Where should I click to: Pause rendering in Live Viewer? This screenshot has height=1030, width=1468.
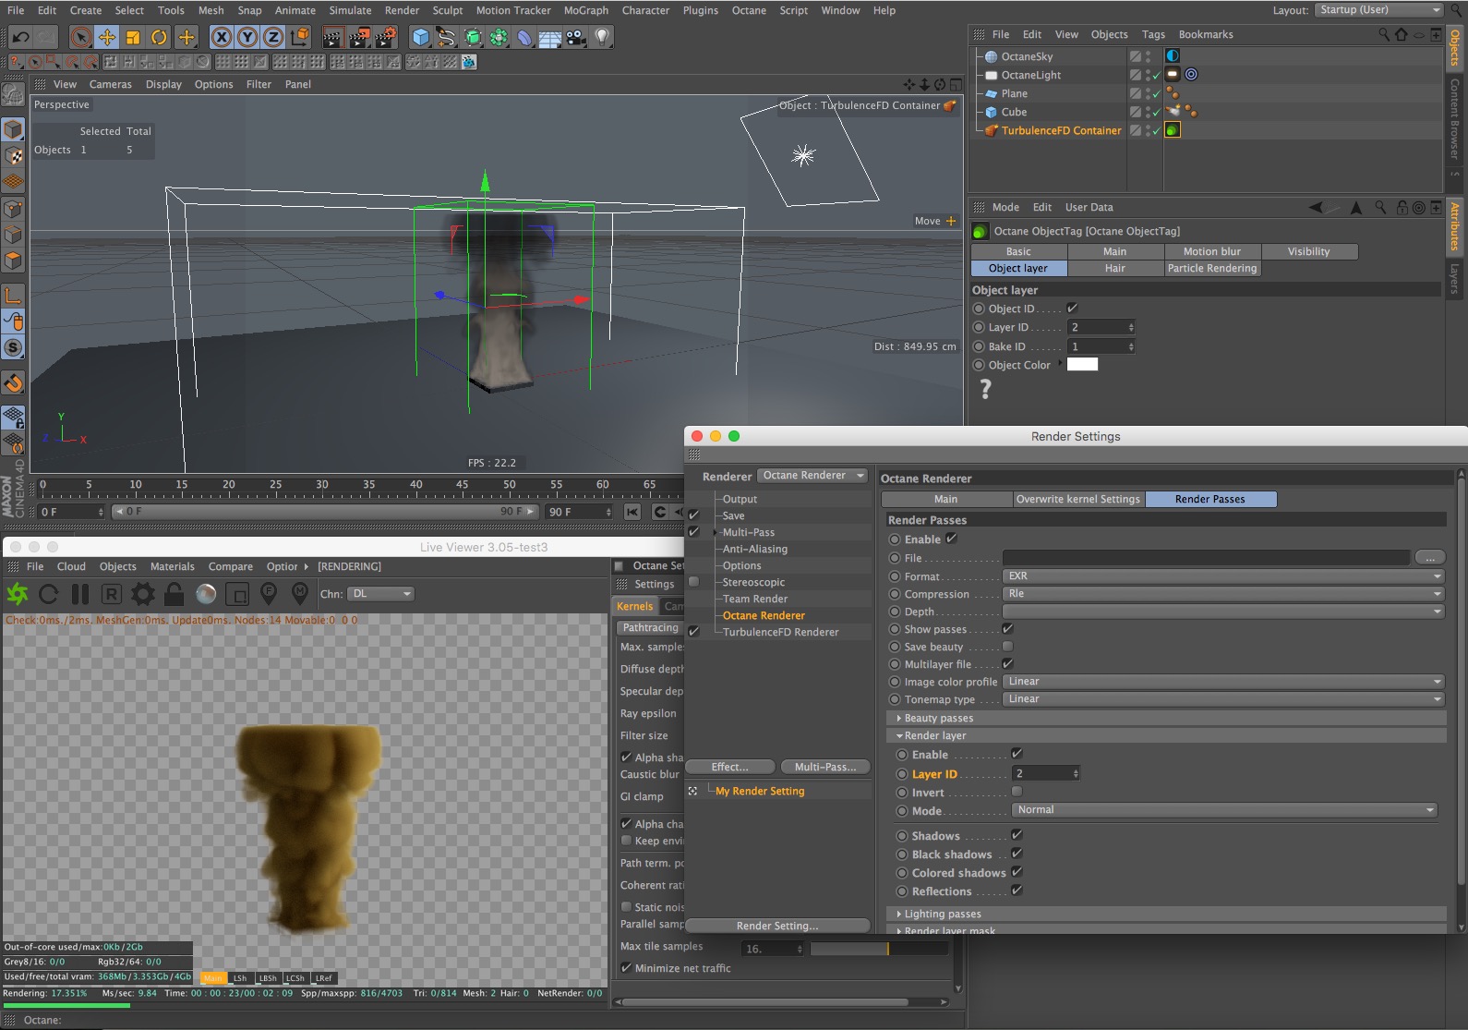pos(80,594)
